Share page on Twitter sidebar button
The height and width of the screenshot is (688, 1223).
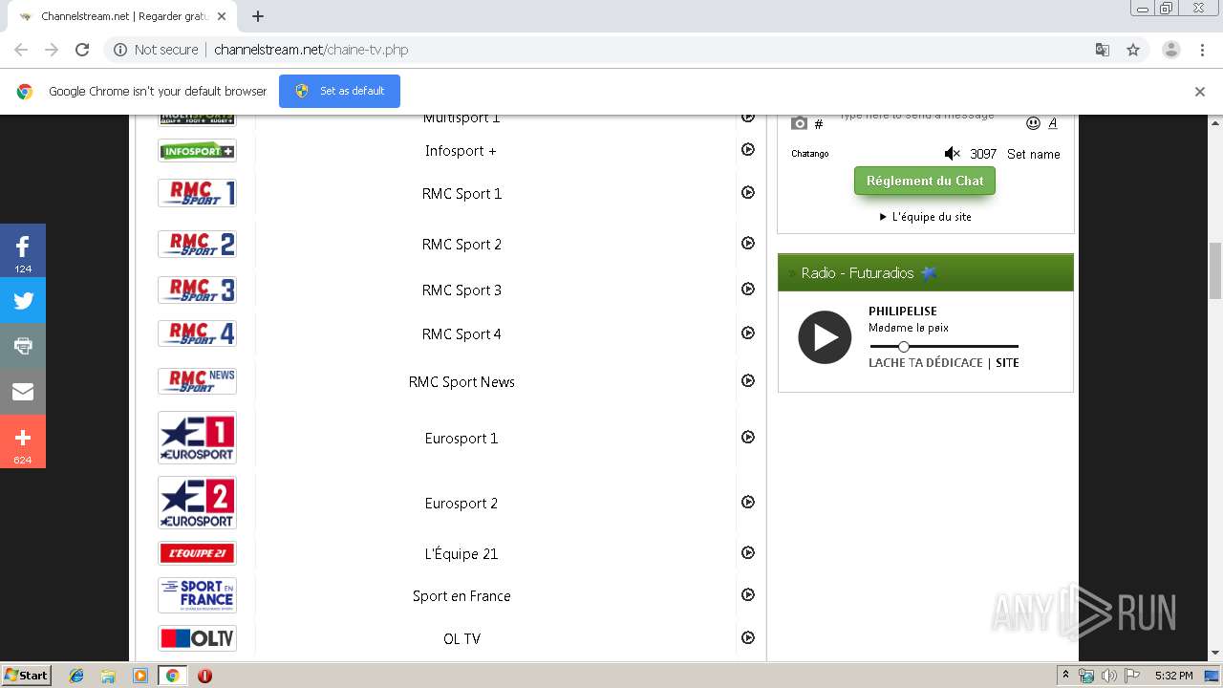pos(23,300)
